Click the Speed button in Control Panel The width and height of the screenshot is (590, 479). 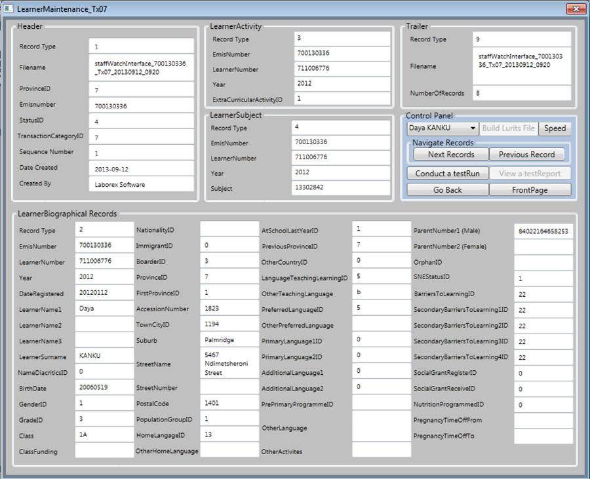click(x=555, y=128)
